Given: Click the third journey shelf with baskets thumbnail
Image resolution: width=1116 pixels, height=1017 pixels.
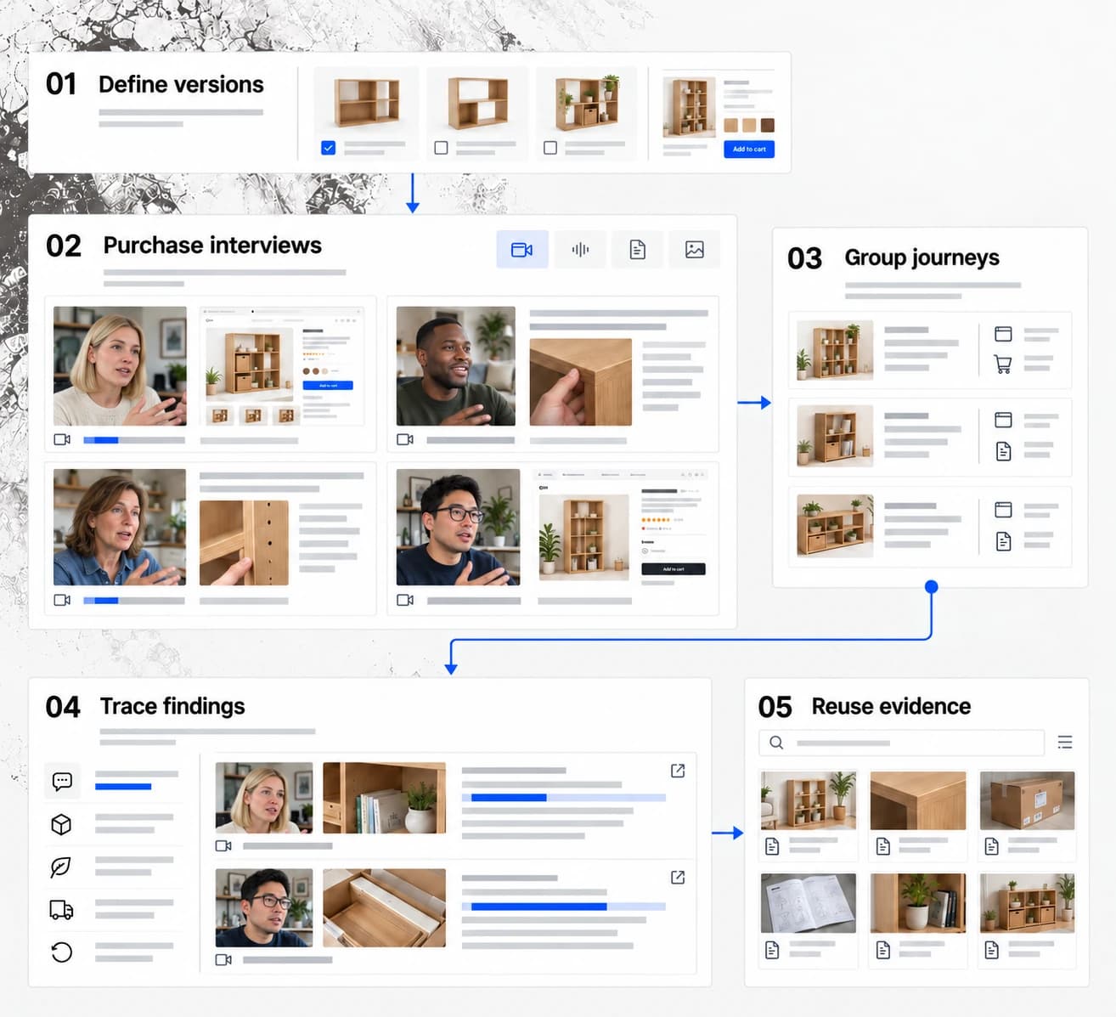Looking at the screenshot, I should click(835, 526).
